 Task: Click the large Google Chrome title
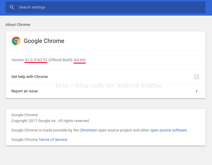pyautogui.click(x=44, y=41)
